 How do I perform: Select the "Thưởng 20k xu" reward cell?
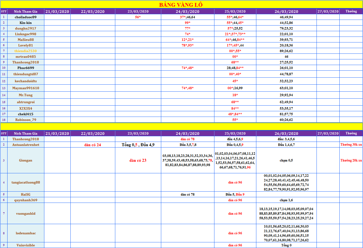click(x=351, y=160)
